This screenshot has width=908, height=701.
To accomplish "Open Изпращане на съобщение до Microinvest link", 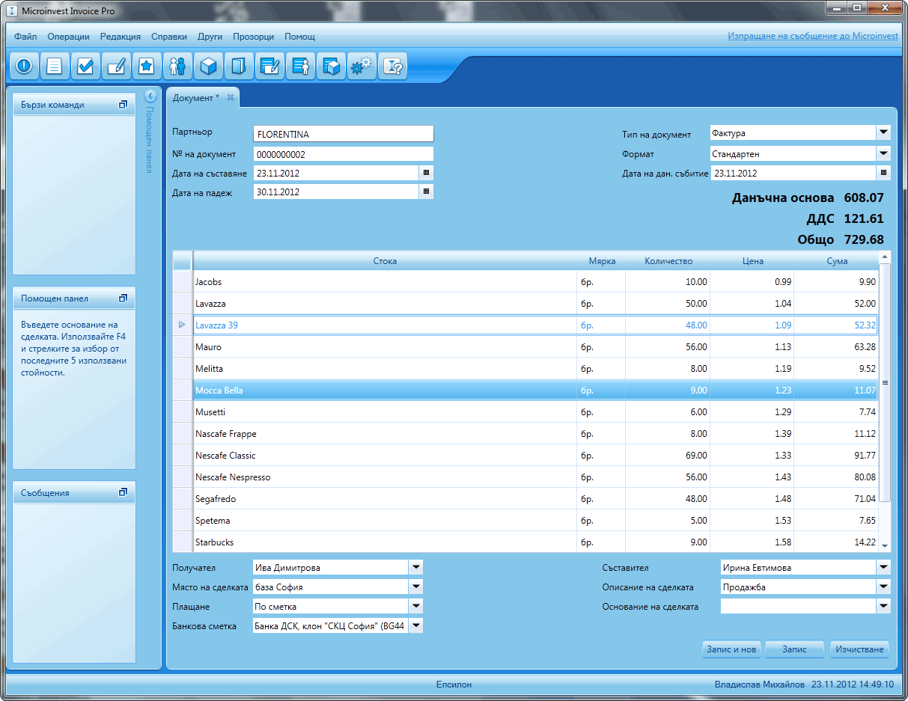I will pos(812,36).
